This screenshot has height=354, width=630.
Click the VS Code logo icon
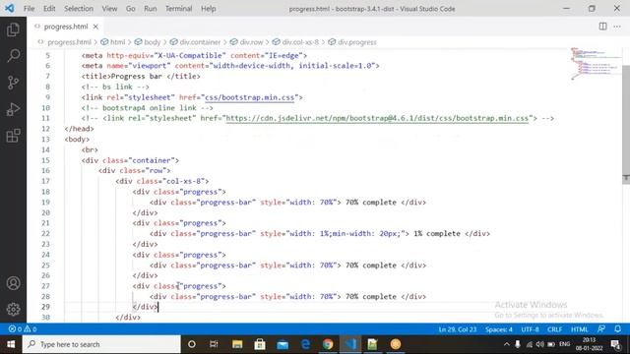pyautogui.click(x=10, y=8)
